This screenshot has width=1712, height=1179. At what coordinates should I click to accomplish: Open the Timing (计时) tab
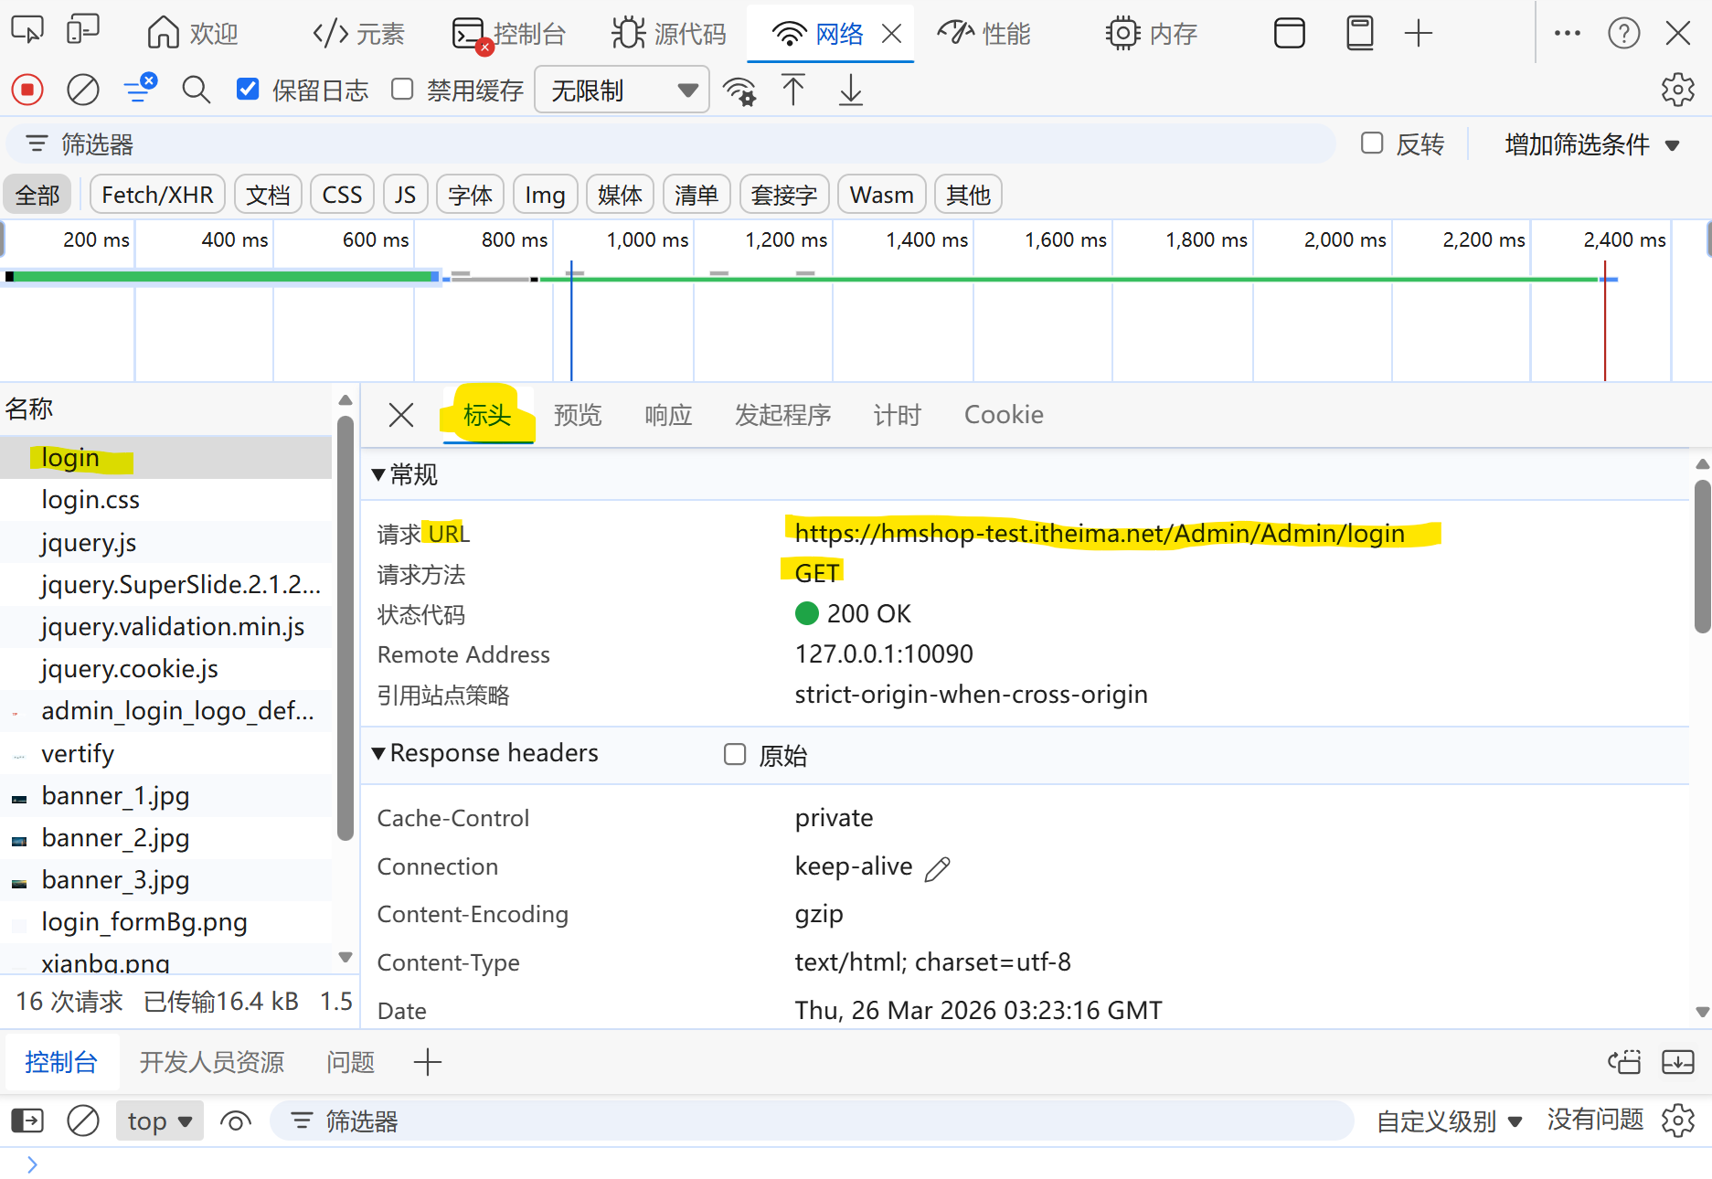point(897,415)
